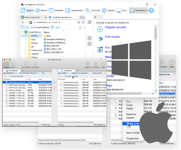Expand the logo folder in tree
The image size is (181, 150).
[x=26, y=39]
